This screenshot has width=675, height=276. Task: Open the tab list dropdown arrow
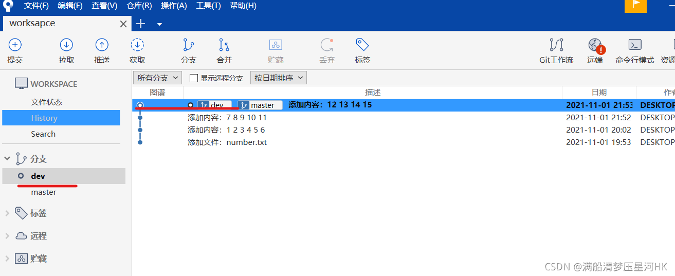tap(159, 24)
